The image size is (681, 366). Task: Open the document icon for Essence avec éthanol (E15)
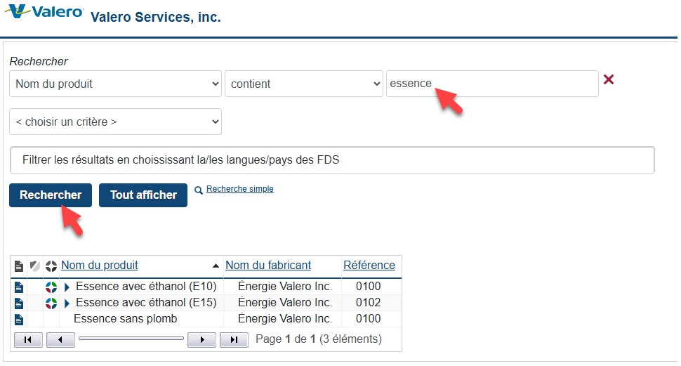tap(19, 303)
